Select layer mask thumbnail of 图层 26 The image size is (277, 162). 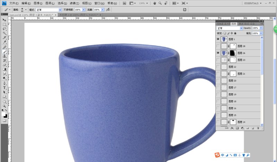[233, 53]
